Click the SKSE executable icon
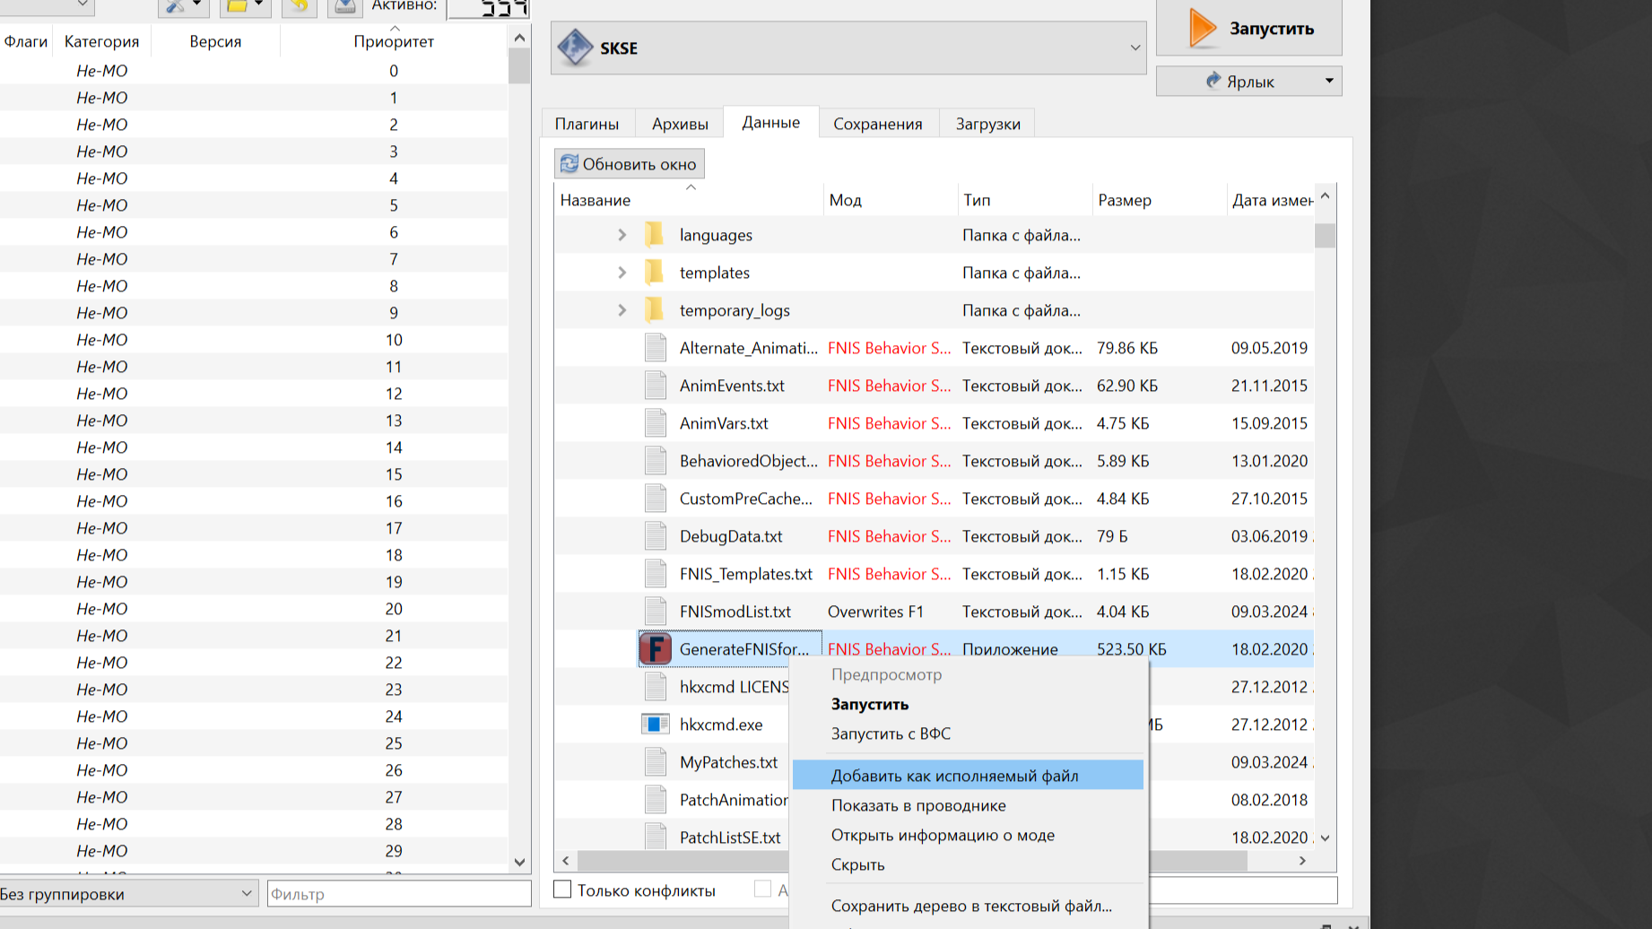The width and height of the screenshot is (1652, 929). pos(575,48)
